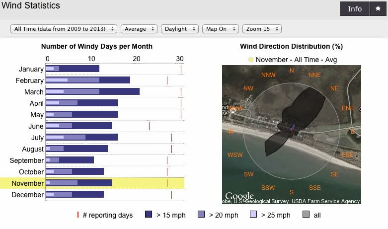The height and width of the screenshot is (229, 388).
Task: Open the Map On dropdown
Action: tap(221, 29)
